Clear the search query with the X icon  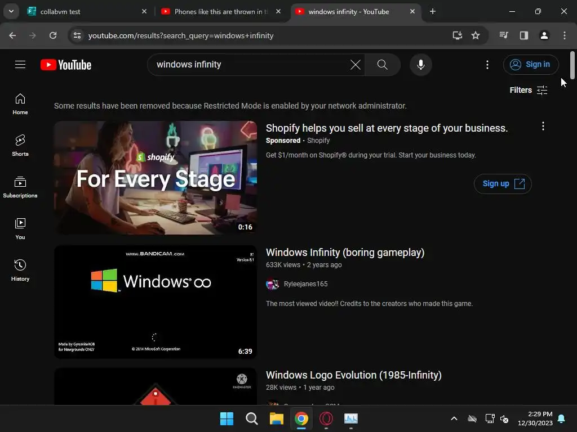point(356,65)
